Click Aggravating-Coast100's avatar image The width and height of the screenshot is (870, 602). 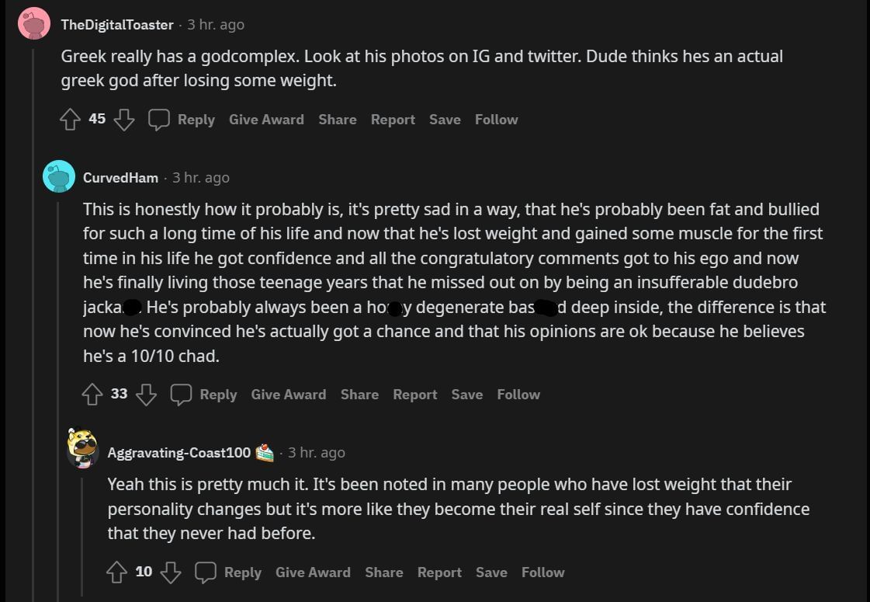[82, 449]
